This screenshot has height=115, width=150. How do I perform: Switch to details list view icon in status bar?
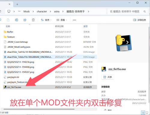coord(143,113)
